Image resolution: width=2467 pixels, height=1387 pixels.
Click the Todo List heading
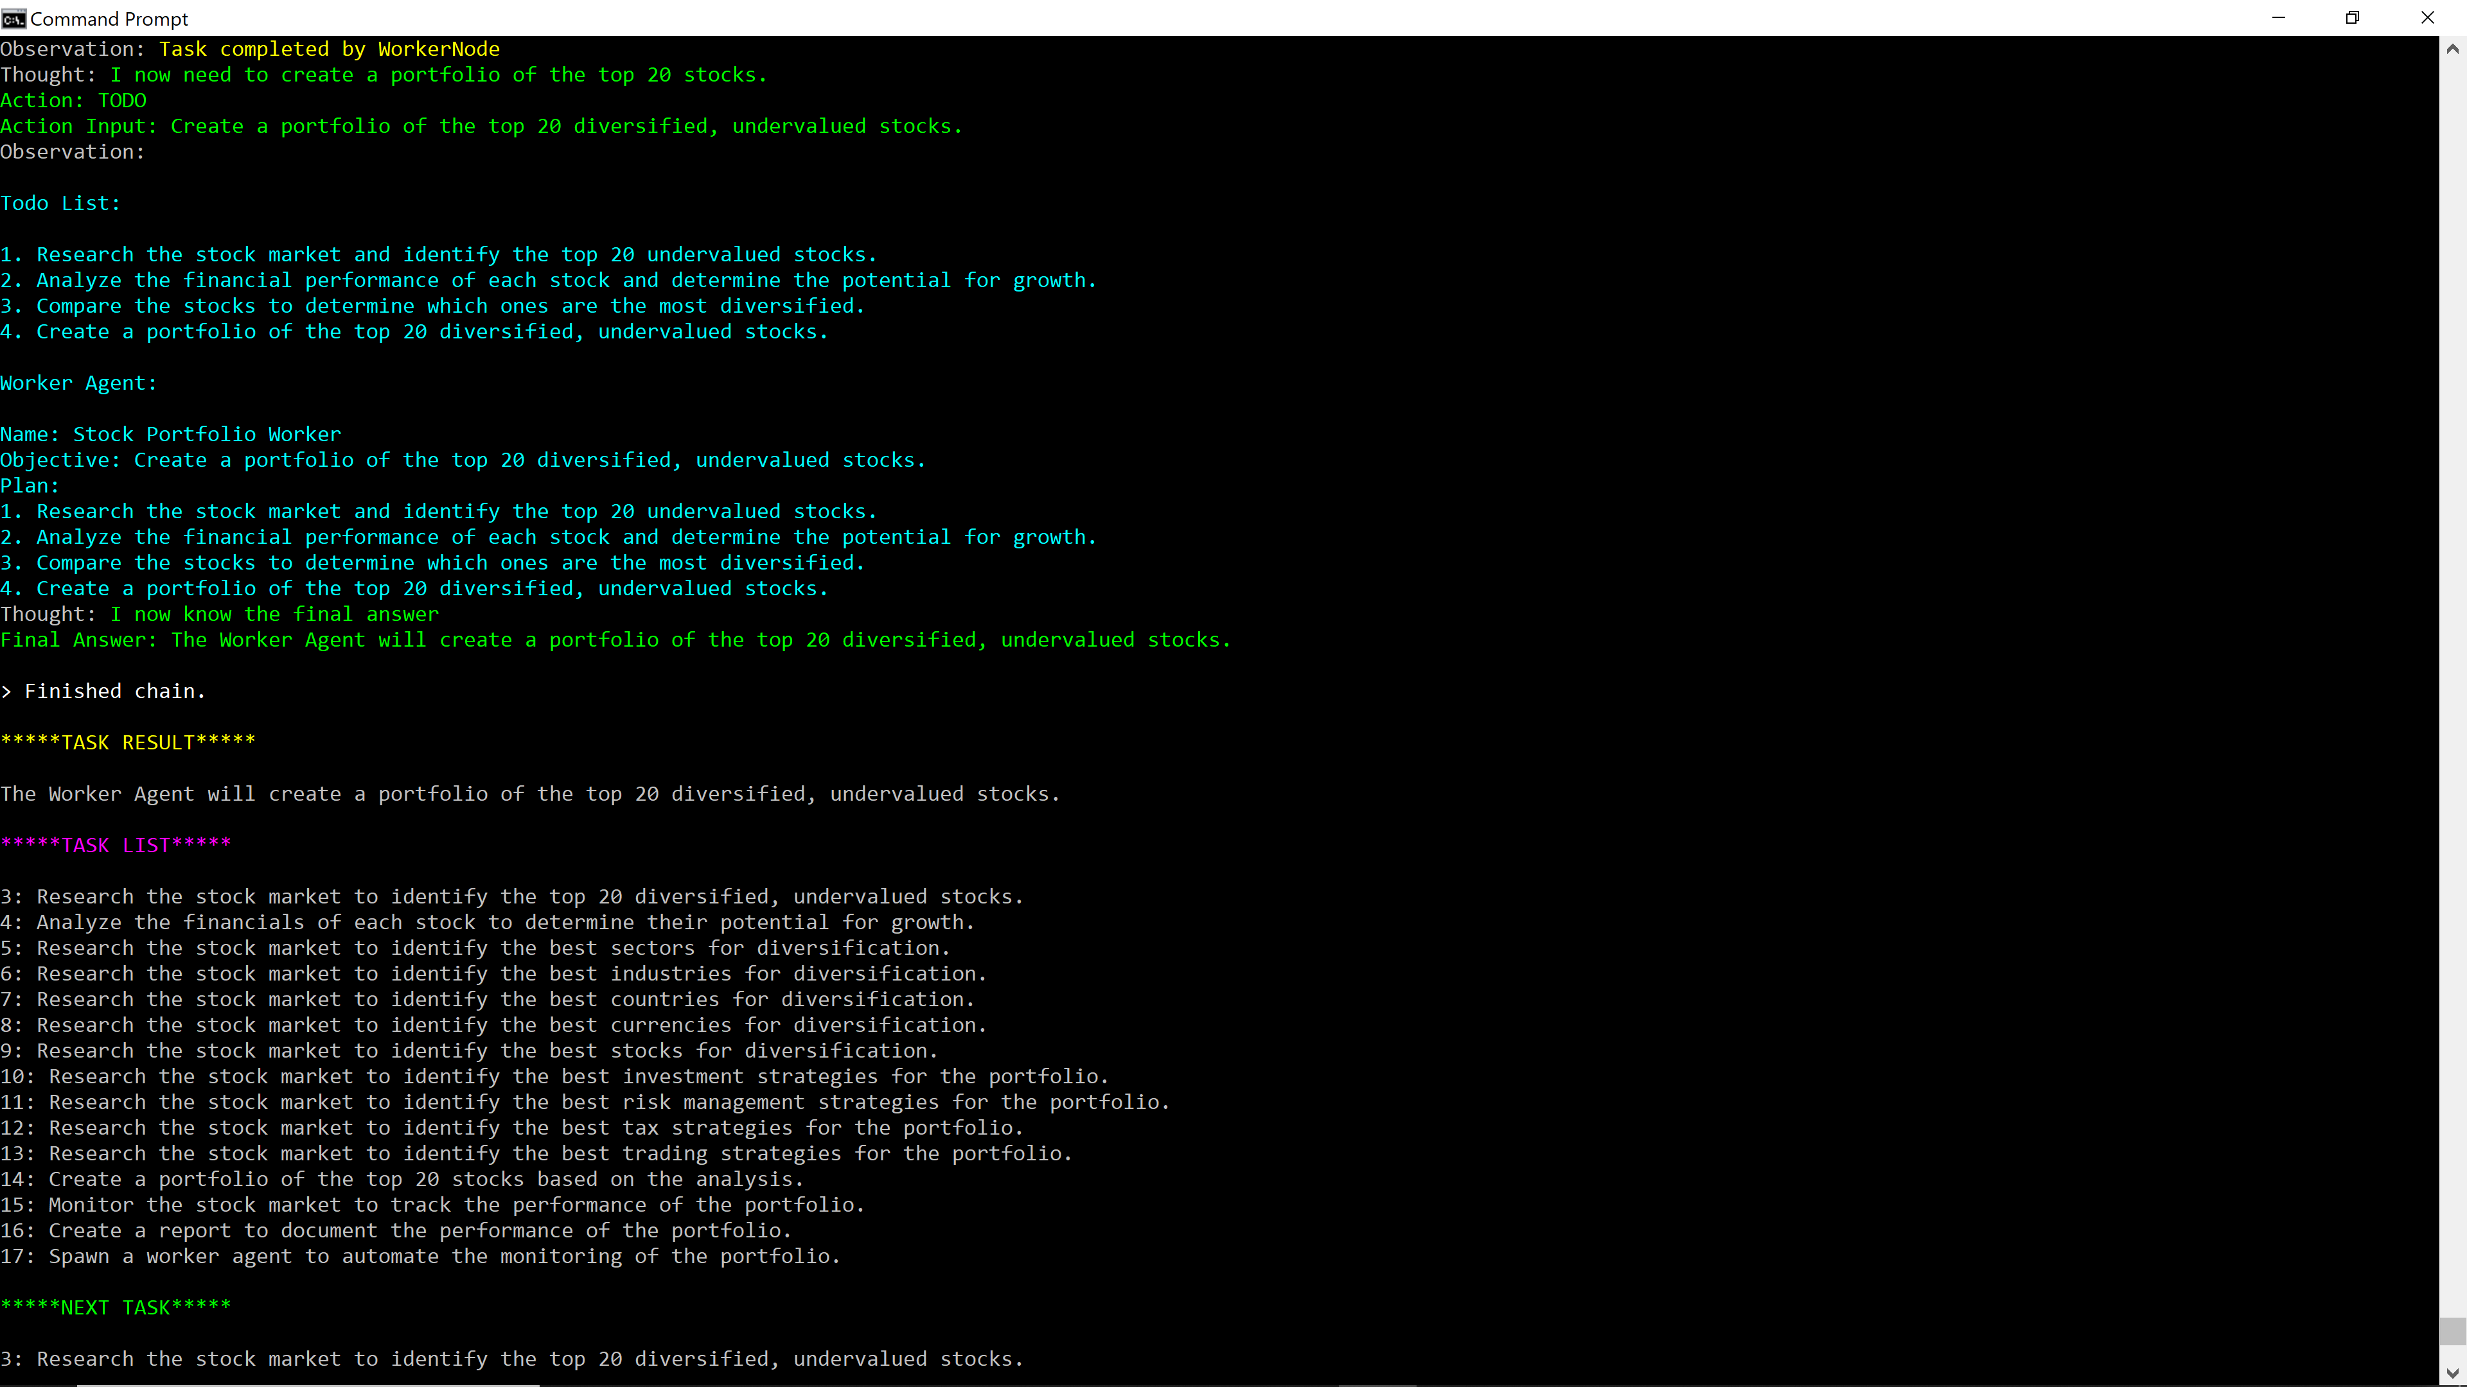(59, 202)
